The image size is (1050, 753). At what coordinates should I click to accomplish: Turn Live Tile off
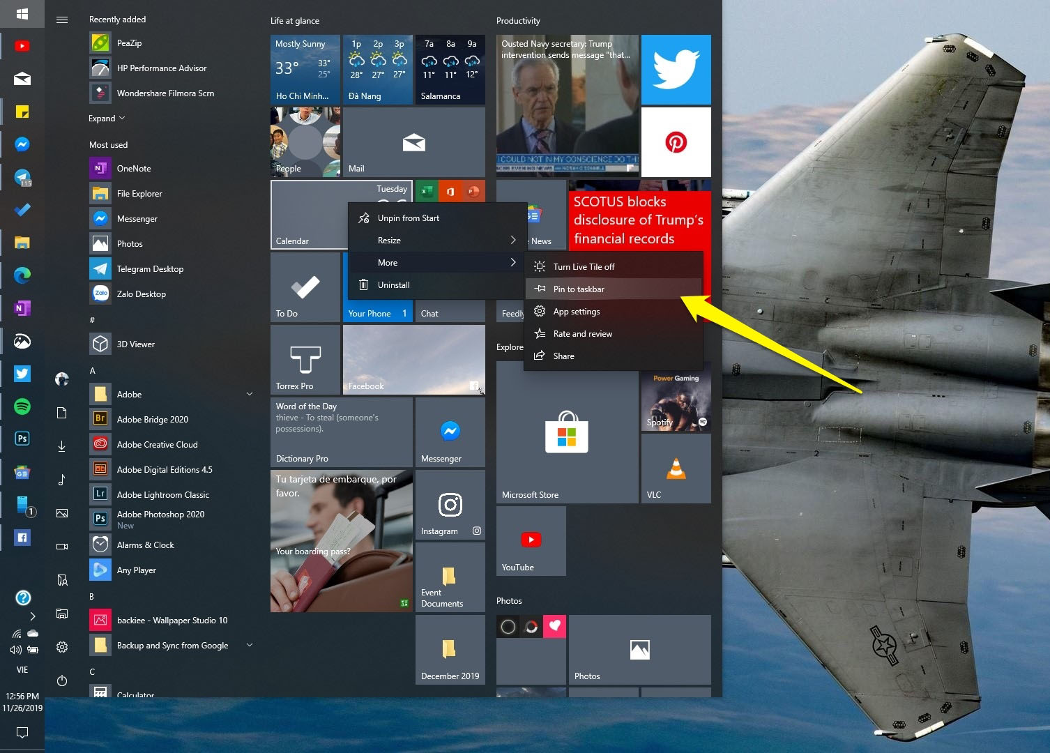(x=614, y=267)
